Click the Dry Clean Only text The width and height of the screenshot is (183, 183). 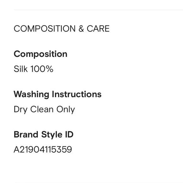pyautogui.click(x=44, y=109)
